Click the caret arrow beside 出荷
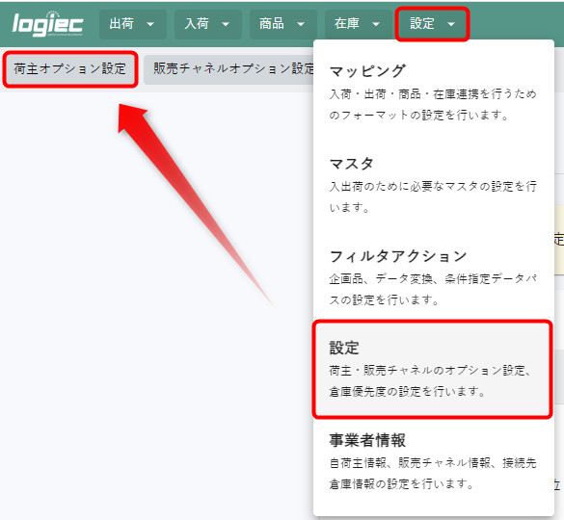 [150, 24]
